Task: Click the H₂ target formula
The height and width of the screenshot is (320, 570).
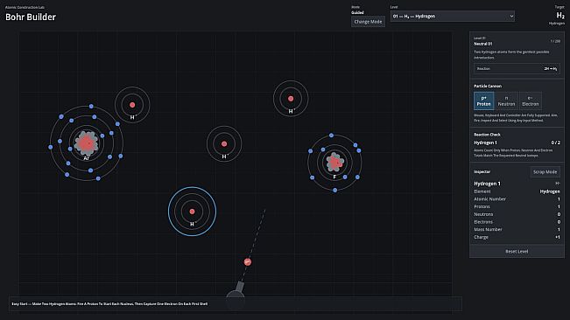Action: point(560,15)
